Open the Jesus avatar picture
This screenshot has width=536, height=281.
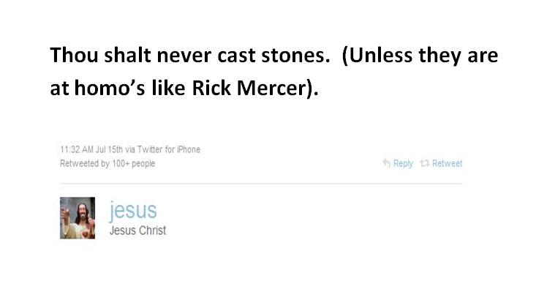(x=78, y=217)
